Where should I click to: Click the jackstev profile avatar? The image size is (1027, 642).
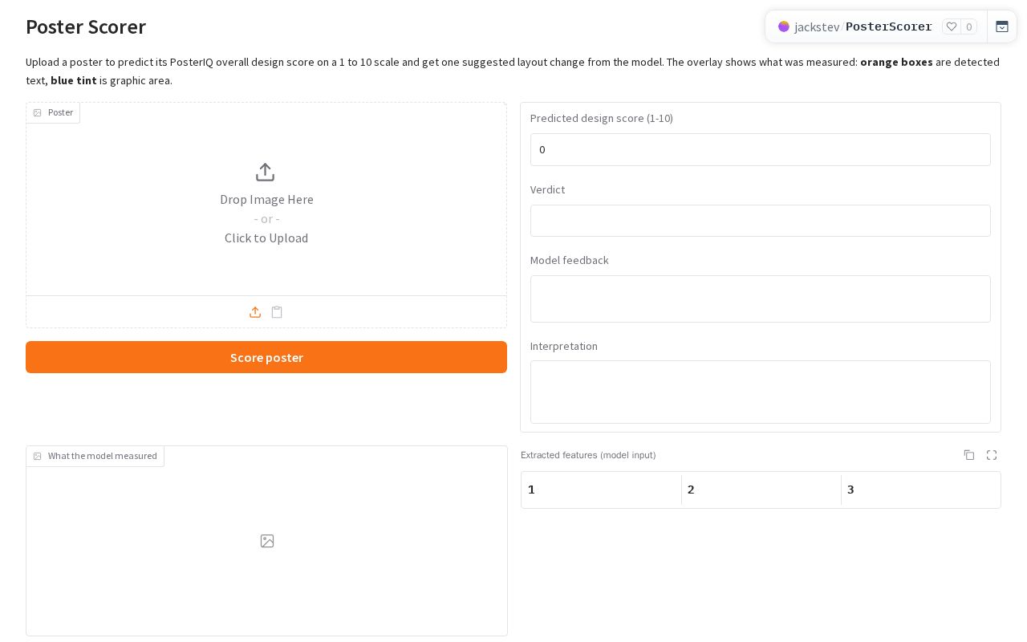784,26
